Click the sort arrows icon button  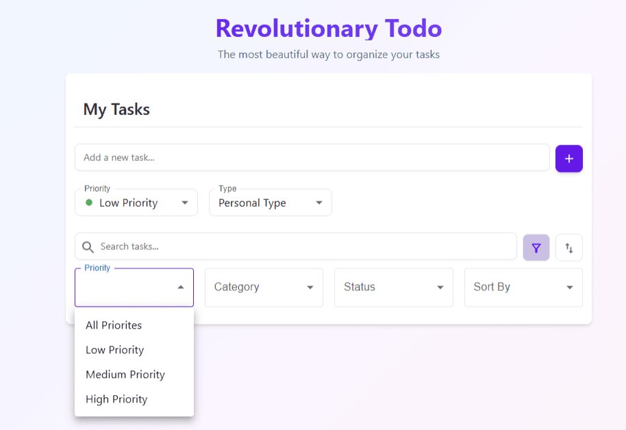569,248
